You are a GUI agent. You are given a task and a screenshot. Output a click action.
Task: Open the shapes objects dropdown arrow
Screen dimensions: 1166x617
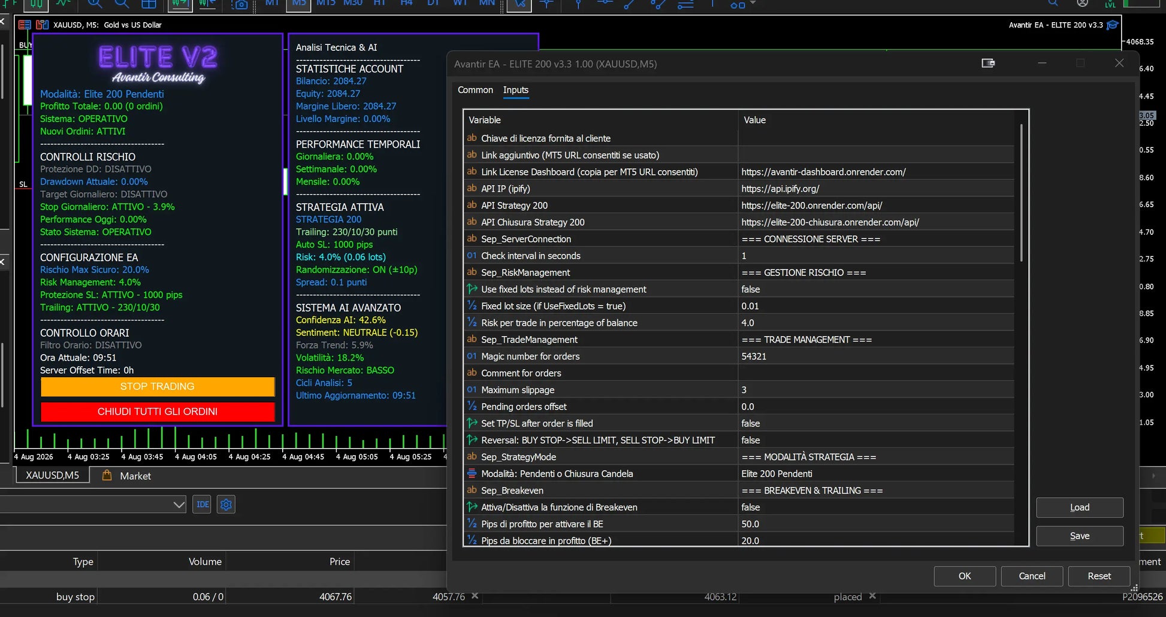pyautogui.click(x=753, y=3)
